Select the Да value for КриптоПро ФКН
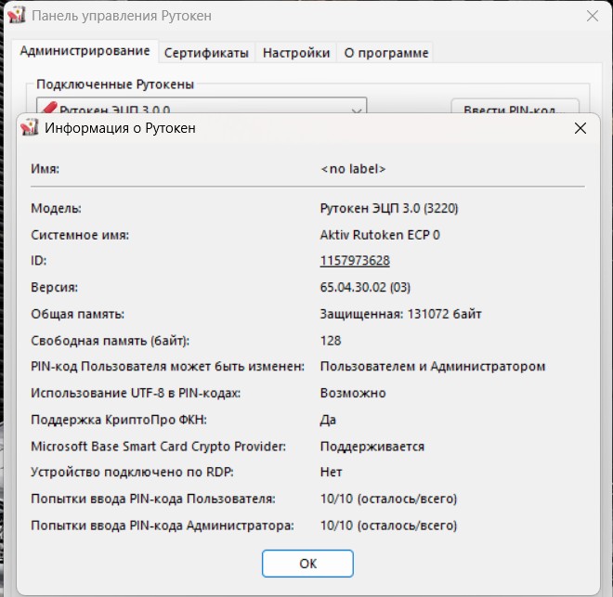This screenshot has width=613, height=597. 328,420
